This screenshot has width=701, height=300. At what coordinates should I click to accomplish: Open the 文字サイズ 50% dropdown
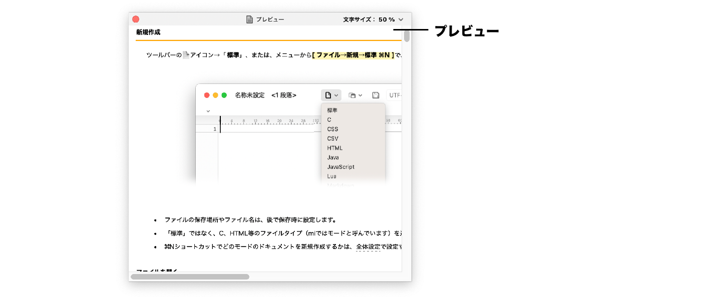pyautogui.click(x=374, y=19)
